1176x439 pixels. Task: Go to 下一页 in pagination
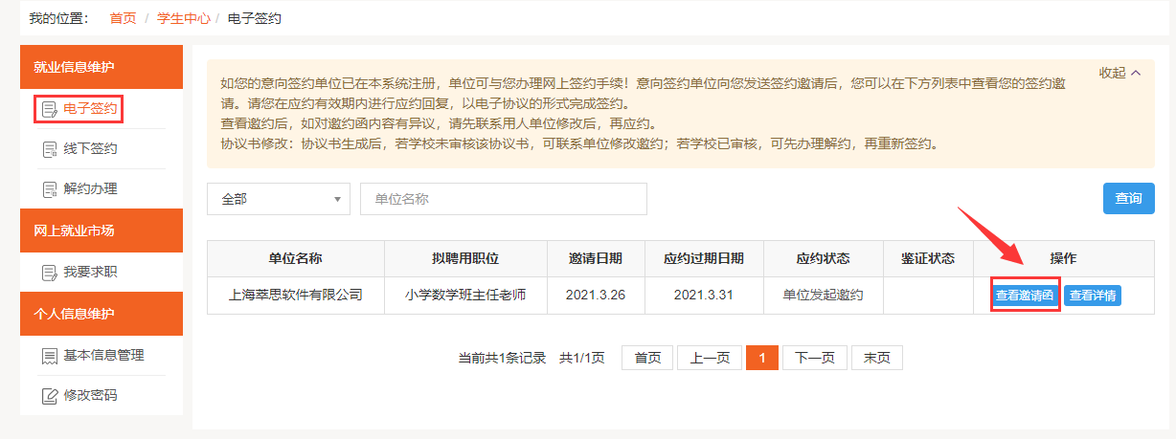(x=814, y=358)
